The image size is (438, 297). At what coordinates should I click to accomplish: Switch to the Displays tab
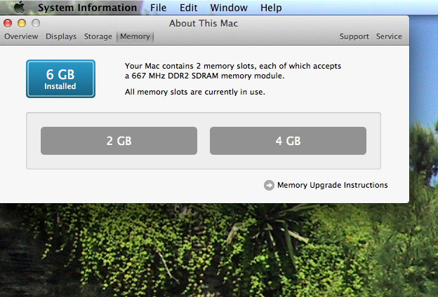tap(61, 36)
